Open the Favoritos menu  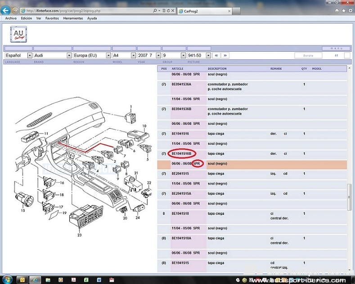(52, 18)
